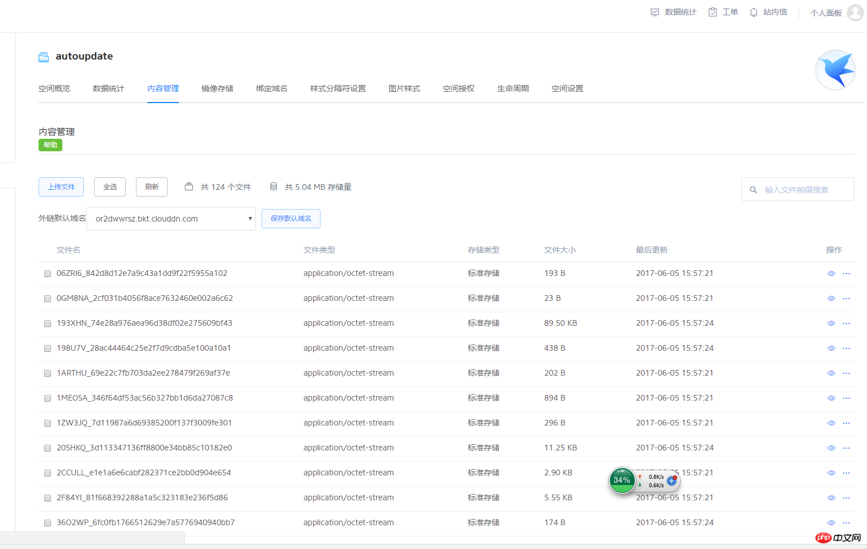The height and width of the screenshot is (549, 867).
Task: Switch to the 镜像存储 tab
Action: pos(217,88)
